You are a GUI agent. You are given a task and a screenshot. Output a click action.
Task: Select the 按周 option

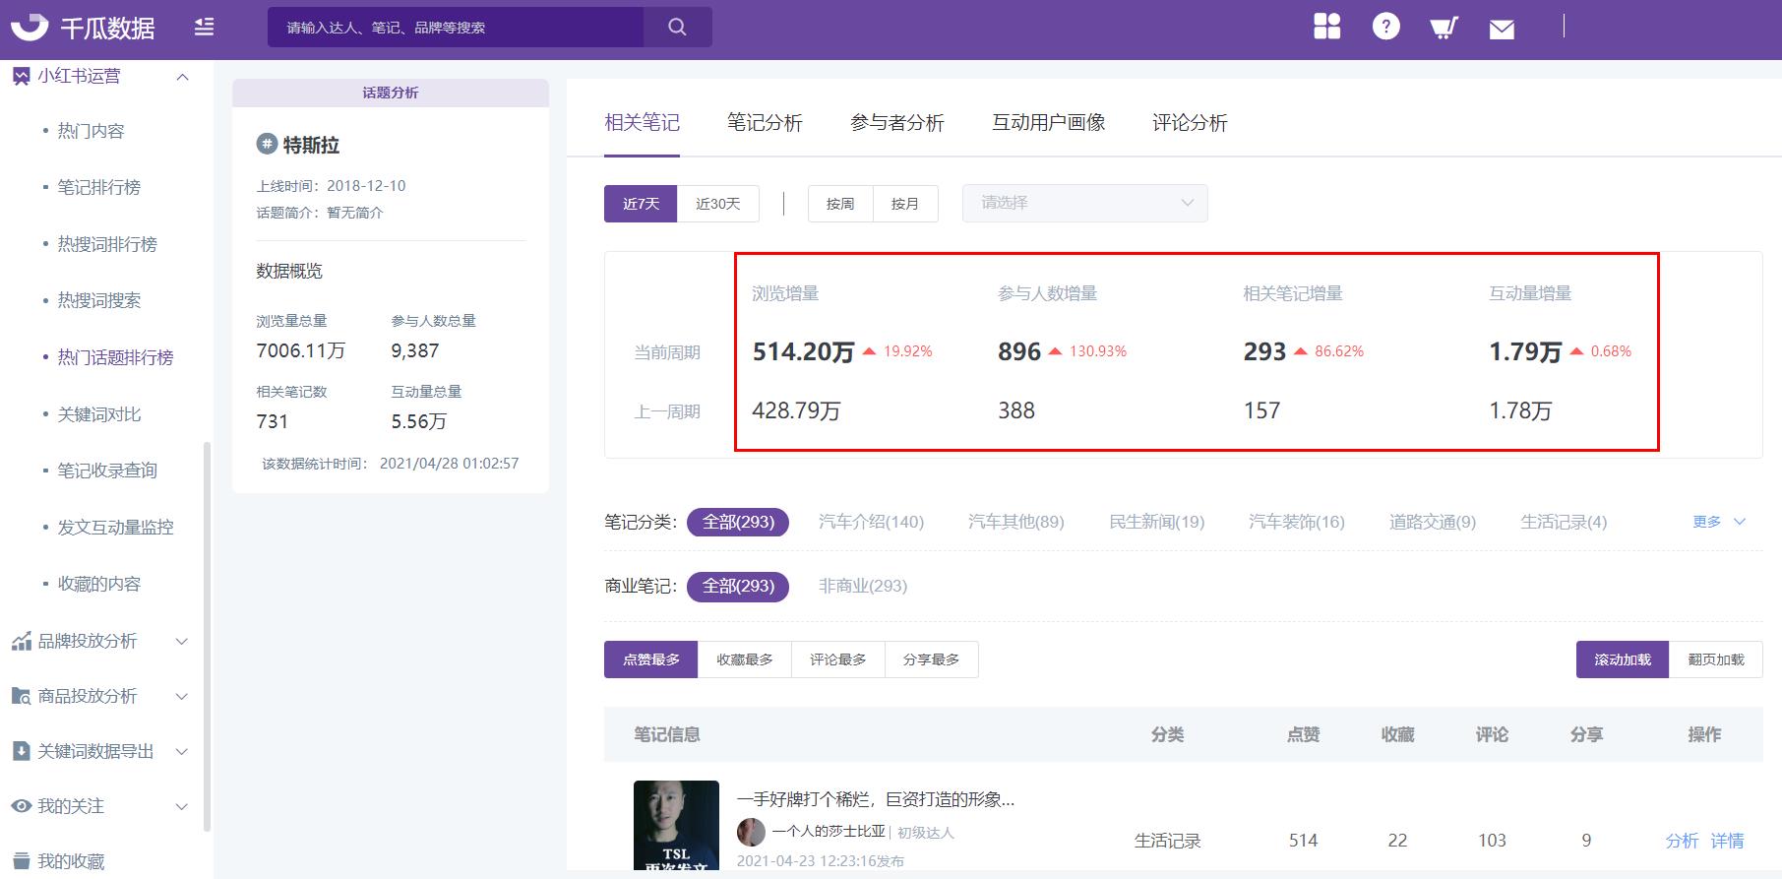click(x=840, y=204)
